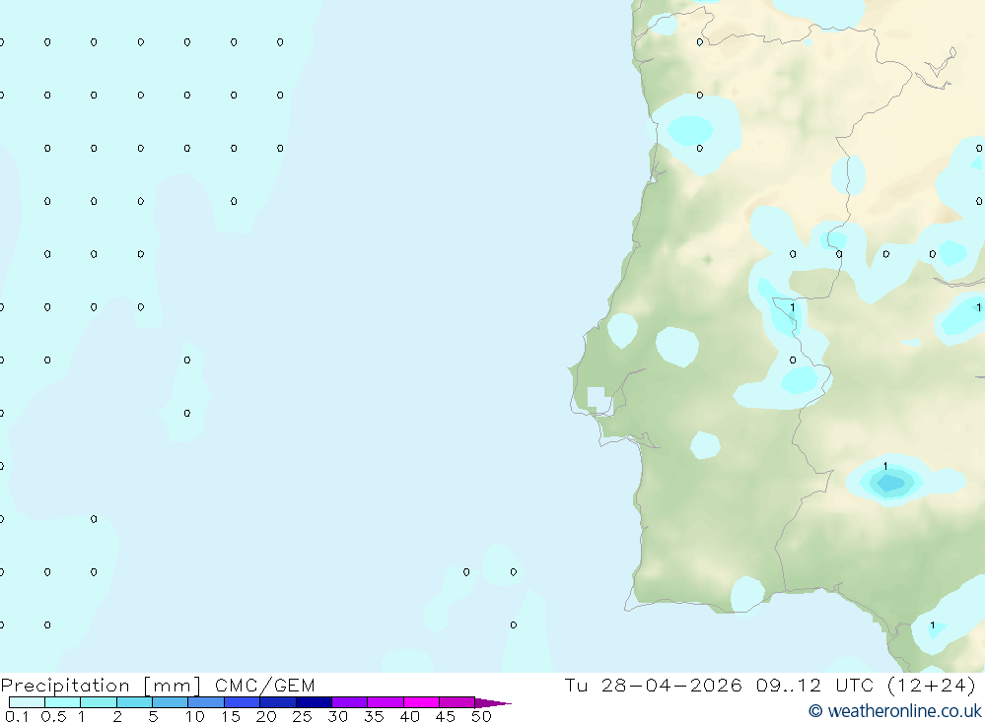Click the '25' legend scale label
Image resolution: width=986 pixels, height=722 pixels.
coord(302,716)
